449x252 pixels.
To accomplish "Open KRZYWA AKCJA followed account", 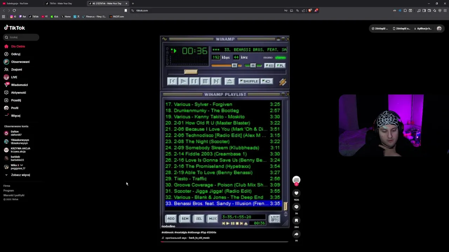I will 17,150.
